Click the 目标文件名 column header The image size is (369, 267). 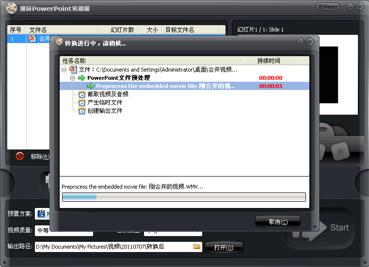point(191,30)
